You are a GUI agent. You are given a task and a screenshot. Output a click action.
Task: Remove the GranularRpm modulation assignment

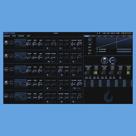coord(97,49)
